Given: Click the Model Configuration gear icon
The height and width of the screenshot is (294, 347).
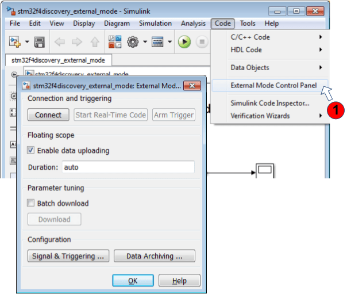Looking at the screenshot, I should pyautogui.click(x=134, y=42).
